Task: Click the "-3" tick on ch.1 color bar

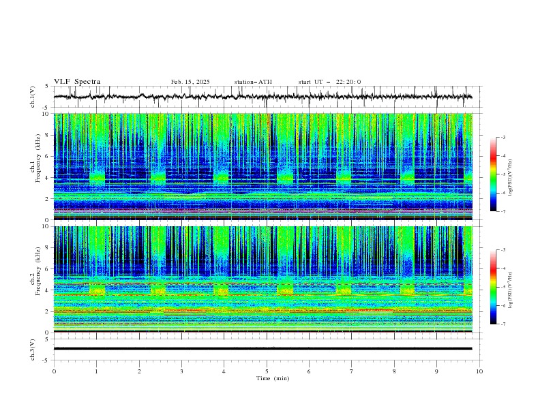Action: click(x=502, y=137)
